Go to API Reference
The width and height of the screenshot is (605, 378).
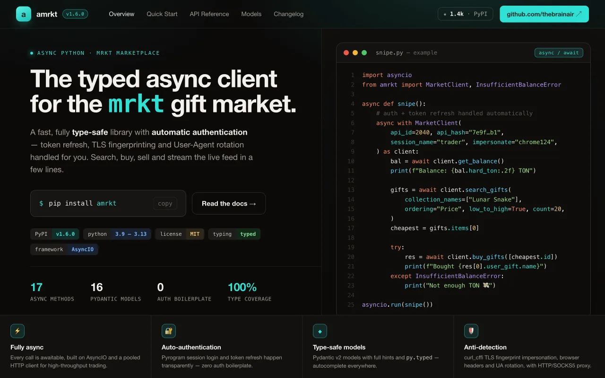209,14
